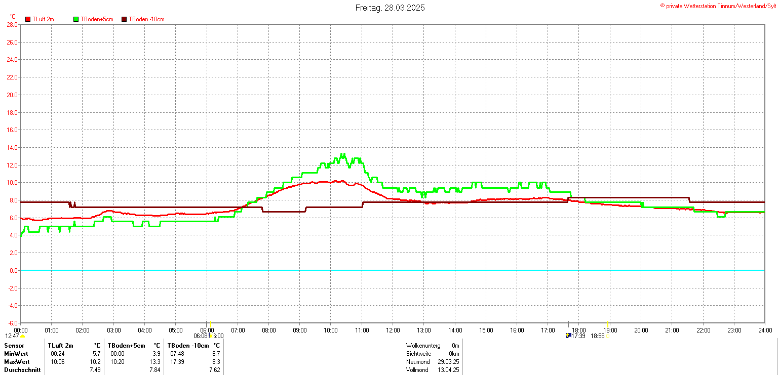This screenshot has width=778, height=375.
Task: Click the TBoden -10cm legend label
Action: click(146, 19)
